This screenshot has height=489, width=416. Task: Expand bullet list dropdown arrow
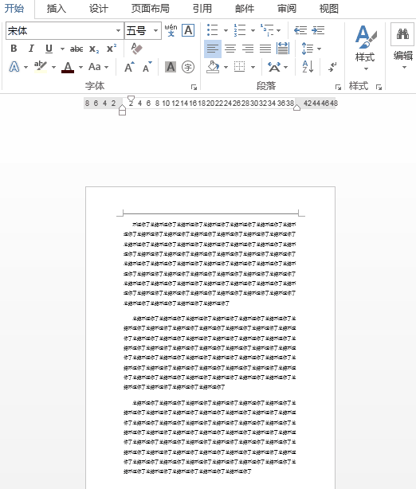coord(226,30)
